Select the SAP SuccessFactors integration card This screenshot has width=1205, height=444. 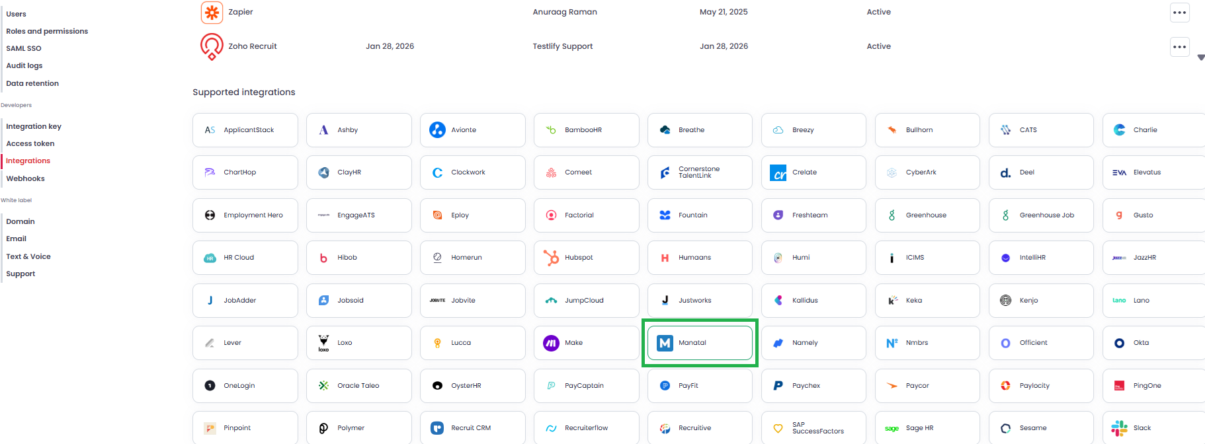click(813, 428)
